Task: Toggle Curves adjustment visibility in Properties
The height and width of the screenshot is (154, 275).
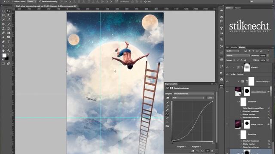Action: tap(208, 151)
